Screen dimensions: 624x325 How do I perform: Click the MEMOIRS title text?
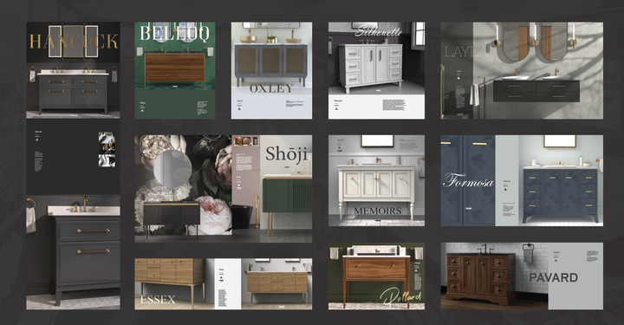coord(378,211)
